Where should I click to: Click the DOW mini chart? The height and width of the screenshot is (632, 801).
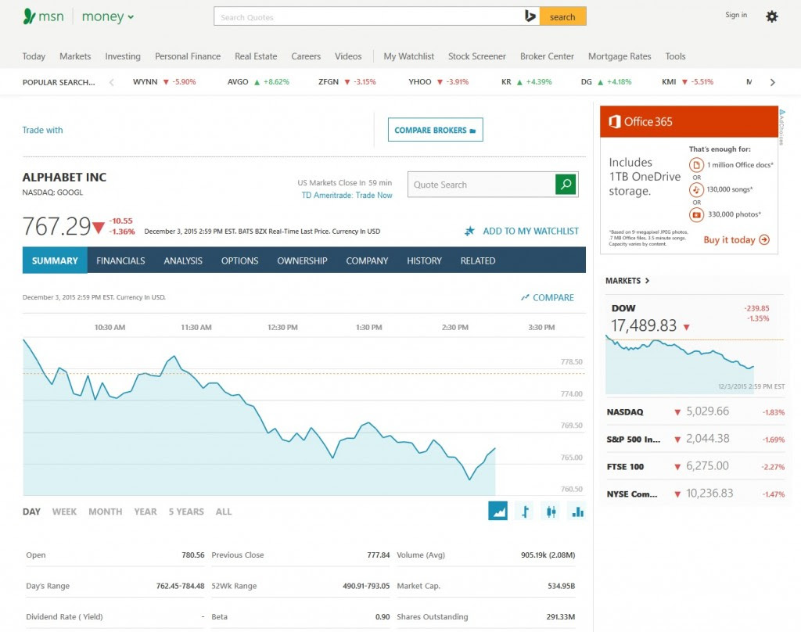click(x=695, y=364)
